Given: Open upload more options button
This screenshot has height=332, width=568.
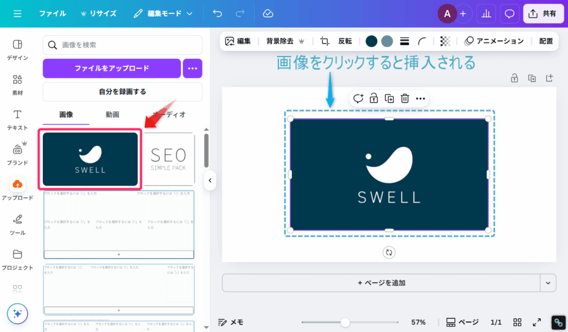Looking at the screenshot, I should pos(192,68).
